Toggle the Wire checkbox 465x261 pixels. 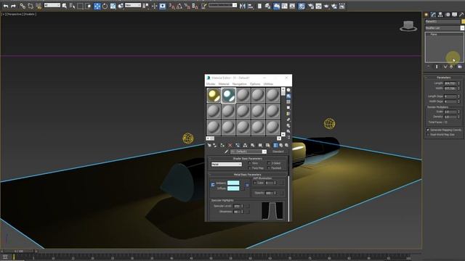250,163
